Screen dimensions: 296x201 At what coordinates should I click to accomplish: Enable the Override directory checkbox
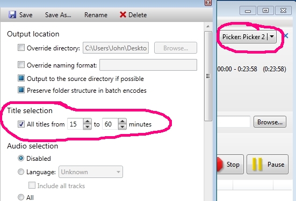[21, 48]
